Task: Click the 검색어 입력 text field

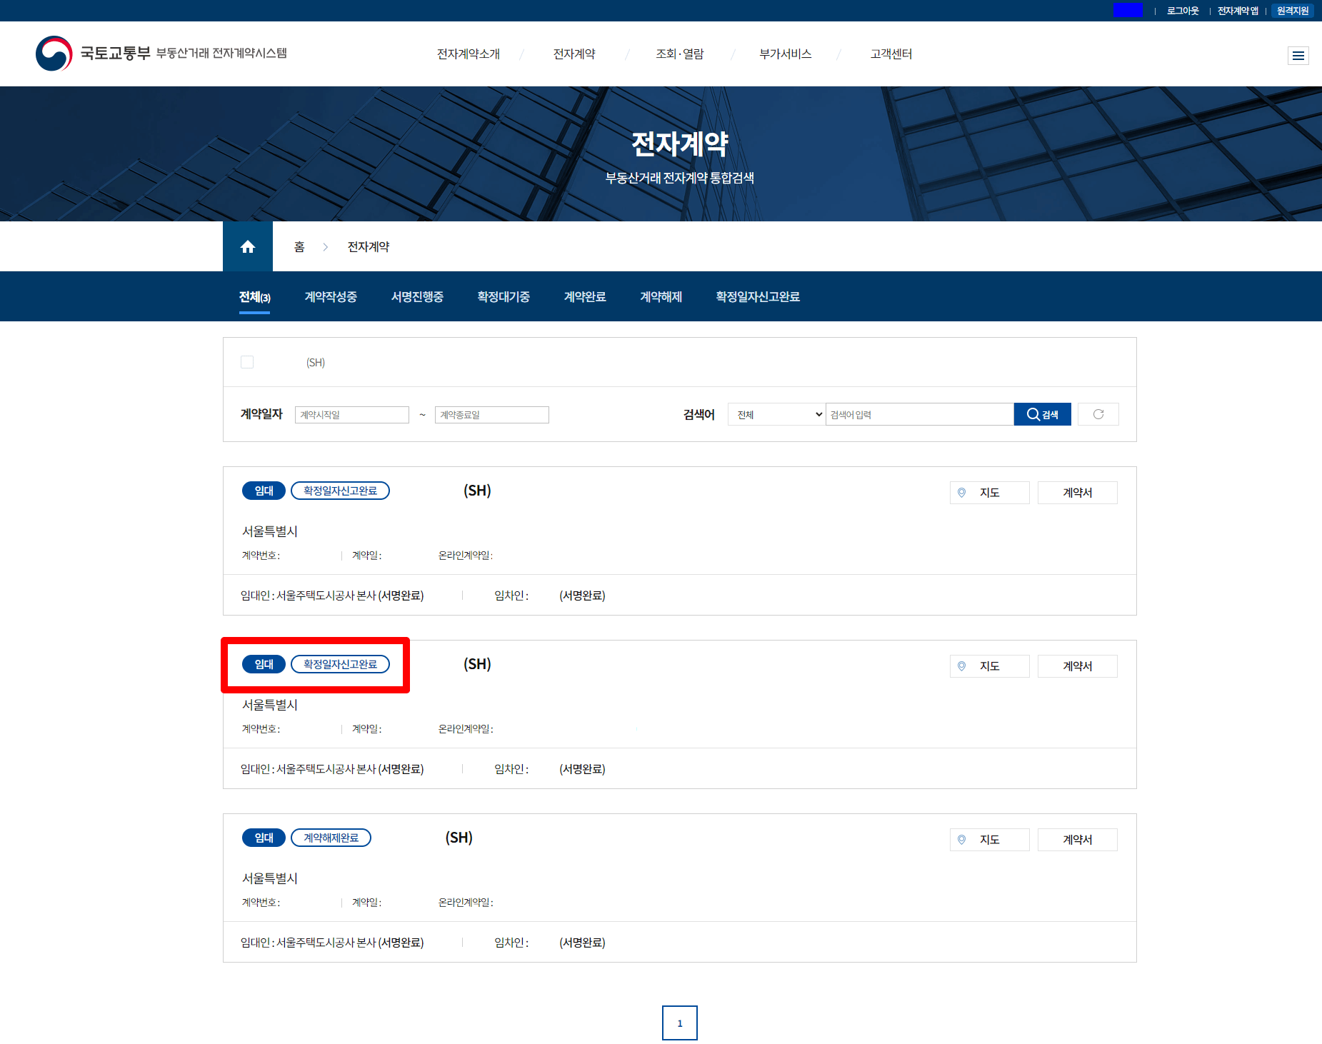Action: click(919, 414)
